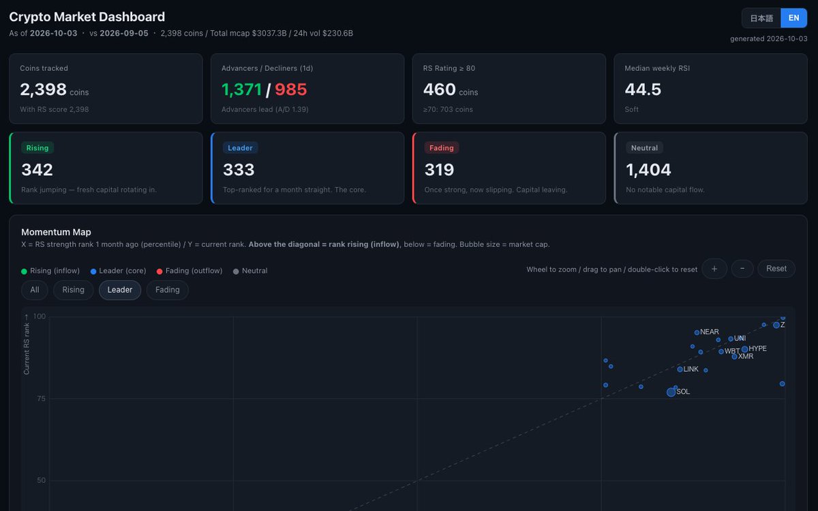
Task: Click green Rising (inflow) legend dot
Action: click(x=25, y=271)
